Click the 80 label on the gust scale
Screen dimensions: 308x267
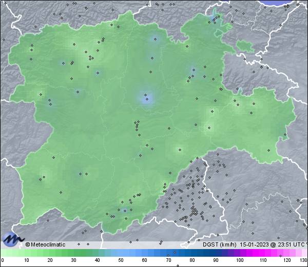click(192, 260)
